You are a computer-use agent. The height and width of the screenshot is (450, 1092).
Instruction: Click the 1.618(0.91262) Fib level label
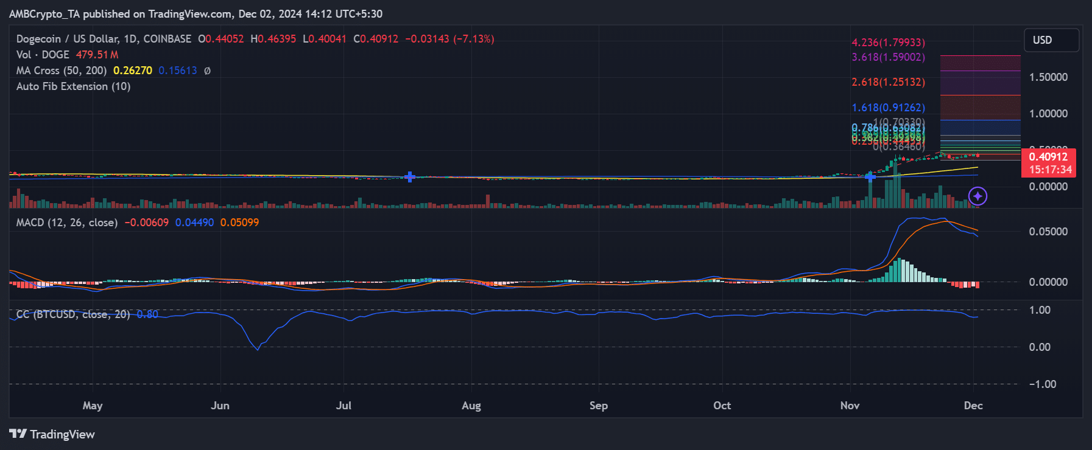[x=888, y=108]
